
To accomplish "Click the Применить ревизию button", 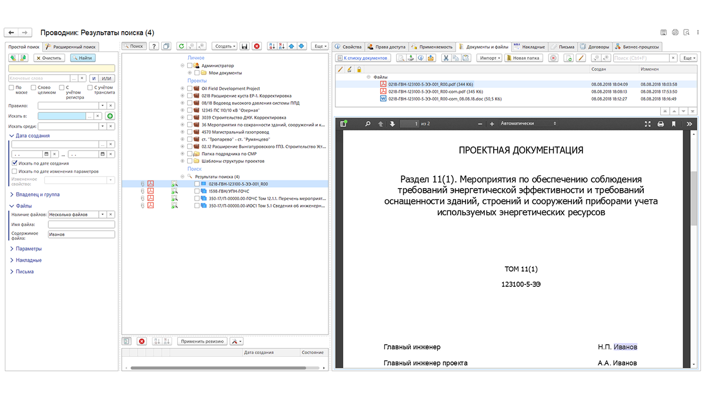I will tap(202, 341).
